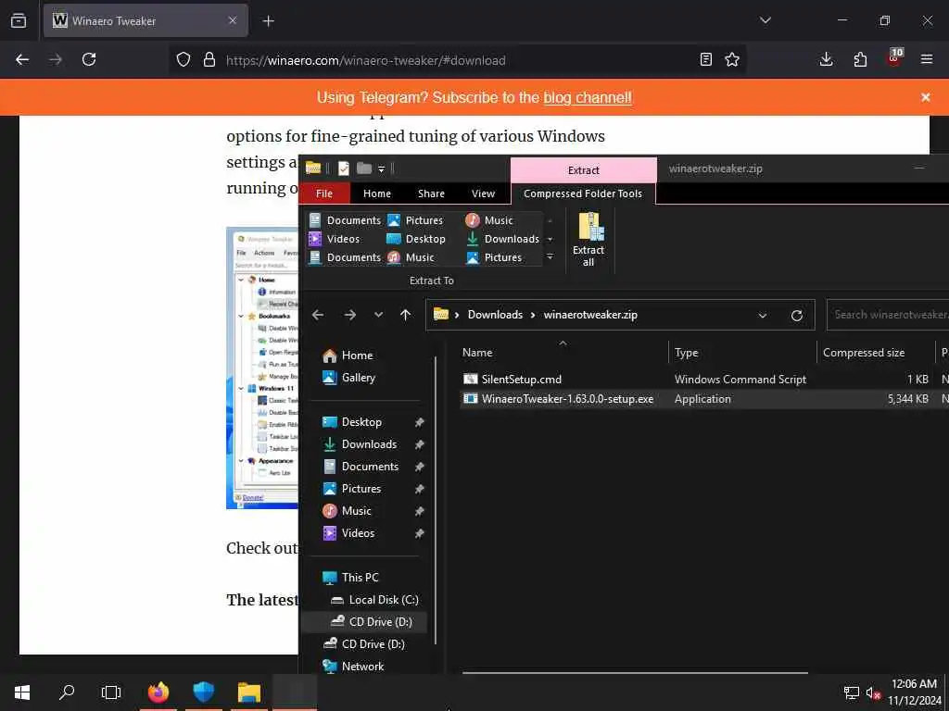Expand the Extract To gallery list
This screenshot has height=711, width=949.
click(550, 257)
